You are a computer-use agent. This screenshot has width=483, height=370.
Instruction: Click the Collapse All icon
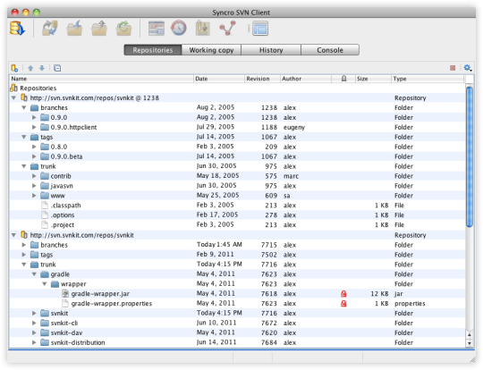57,68
